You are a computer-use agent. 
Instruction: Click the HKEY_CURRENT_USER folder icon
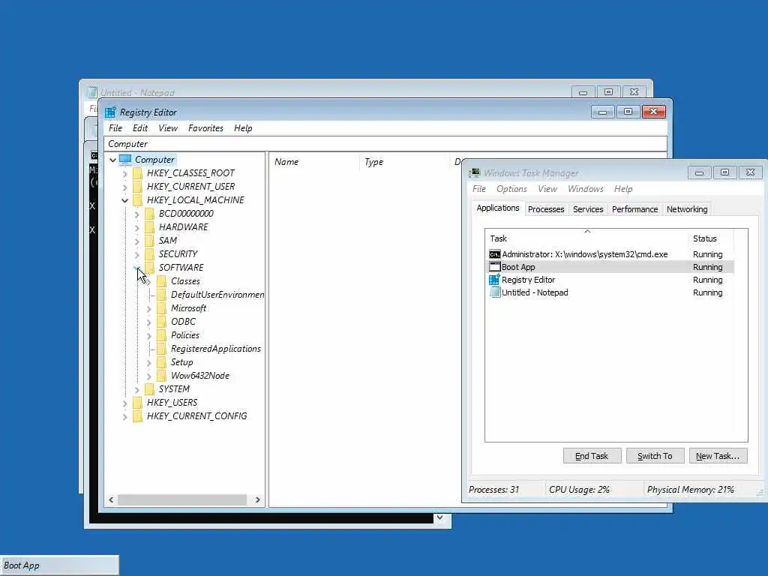(x=138, y=187)
